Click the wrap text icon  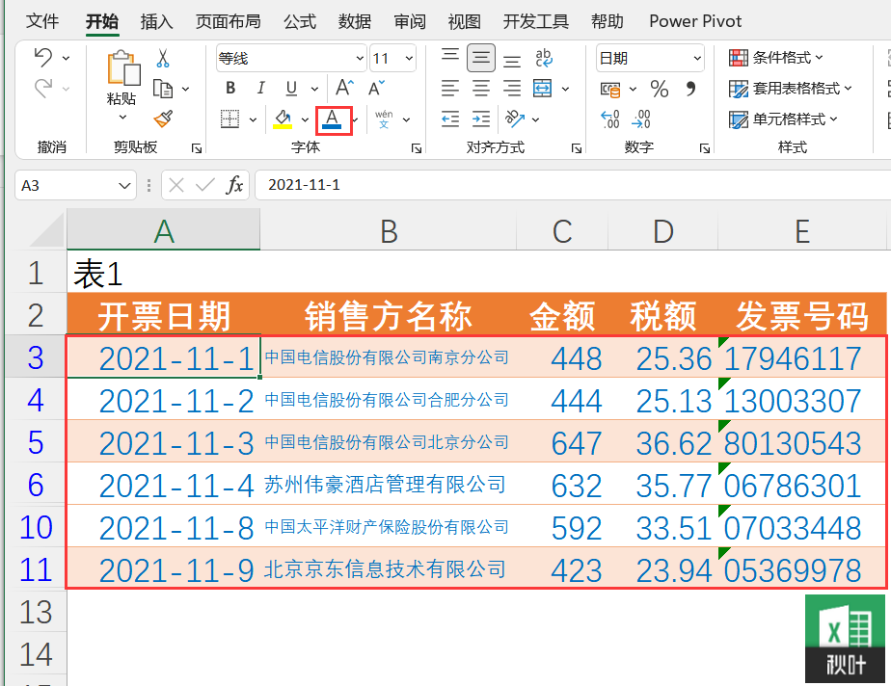point(543,58)
